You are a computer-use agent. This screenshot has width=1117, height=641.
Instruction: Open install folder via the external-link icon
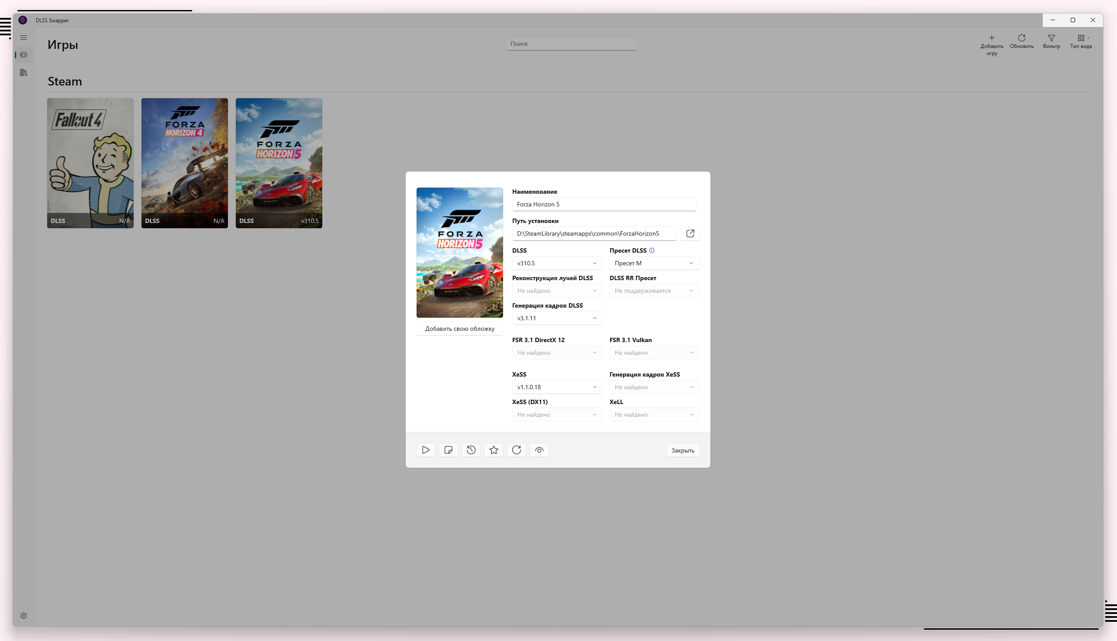(x=690, y=233)
